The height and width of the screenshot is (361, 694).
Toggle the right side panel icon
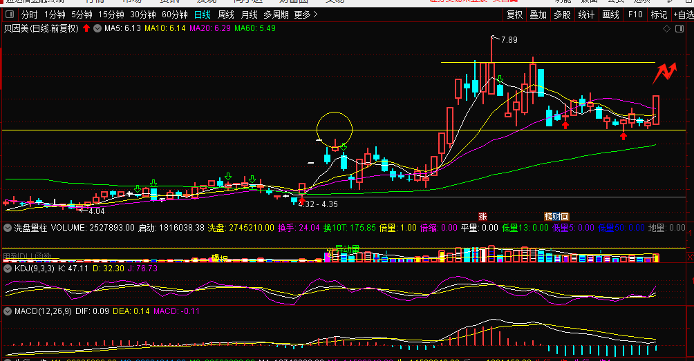click(x=679, y=29)
